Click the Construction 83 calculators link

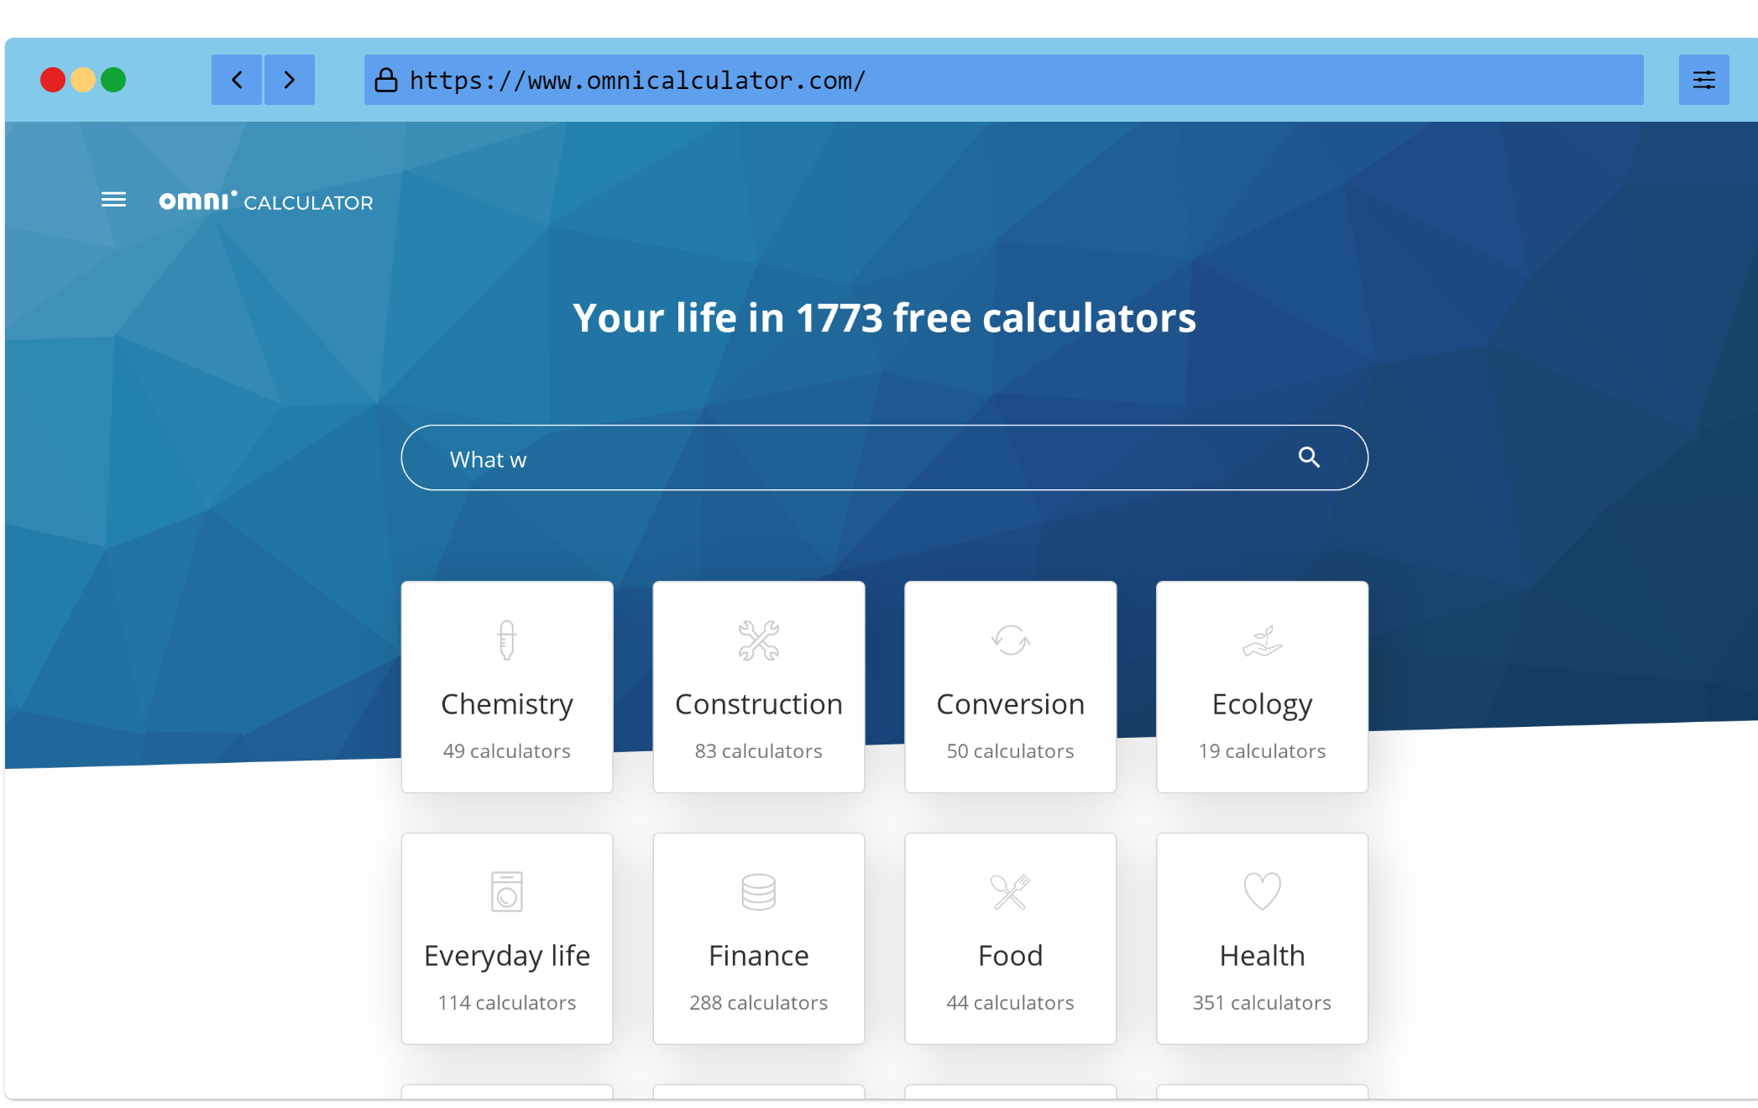pyautogui.click(x=758, y=686)
